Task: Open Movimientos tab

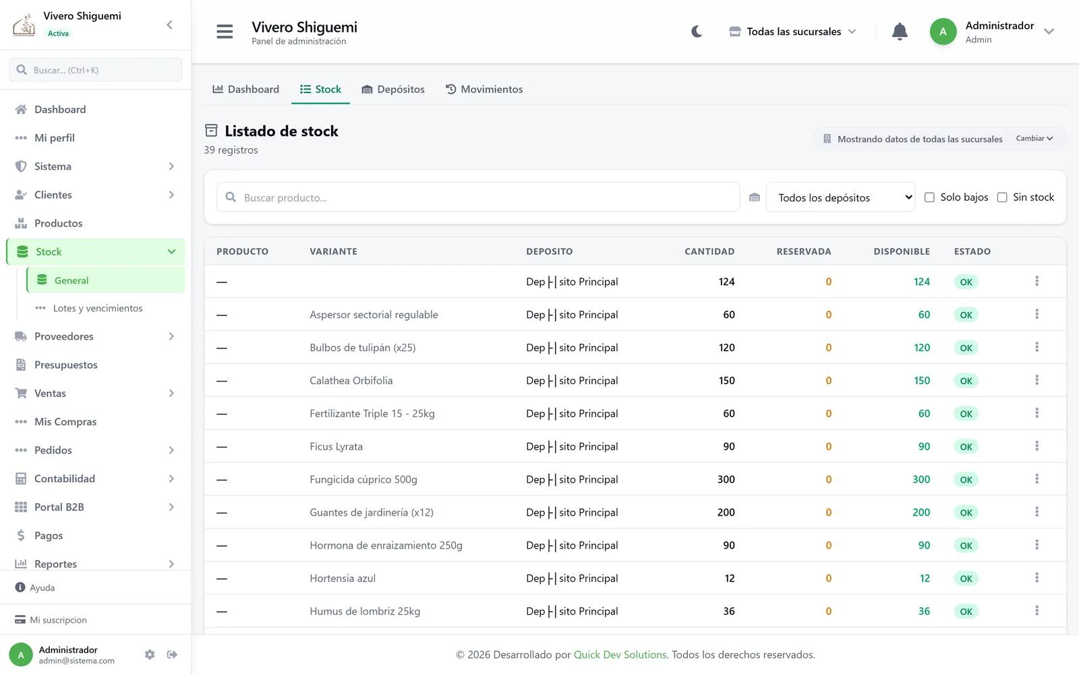Action: (x=484, y=89)
